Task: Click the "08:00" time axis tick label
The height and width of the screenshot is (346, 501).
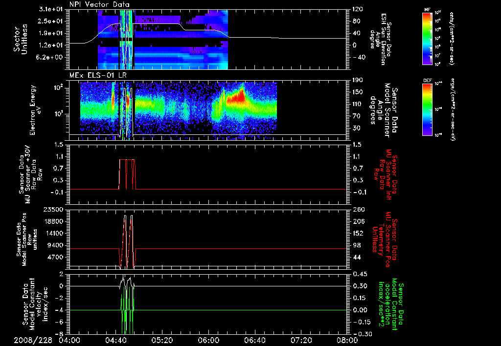Action: 347,341
